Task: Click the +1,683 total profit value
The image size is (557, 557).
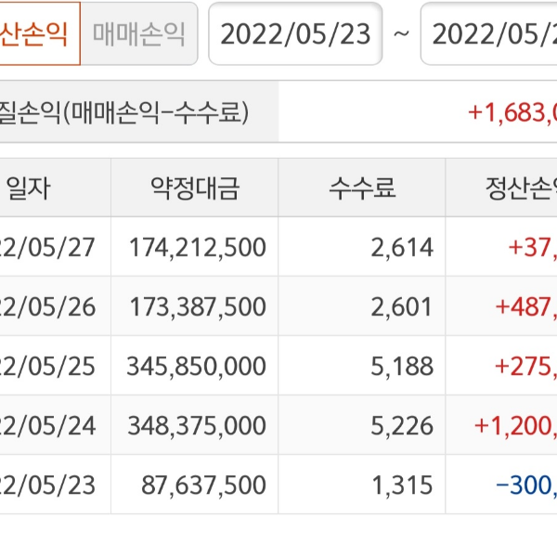Action: (x=512, y=112)
